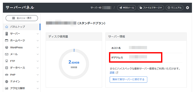Expand the ホームページ menu chevron
The width and height of the screenshot is (194, 92).
click(x=38, y=40)
